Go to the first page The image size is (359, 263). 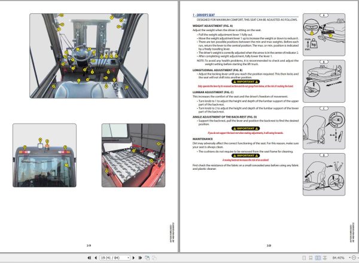click(x=89, y=258)
